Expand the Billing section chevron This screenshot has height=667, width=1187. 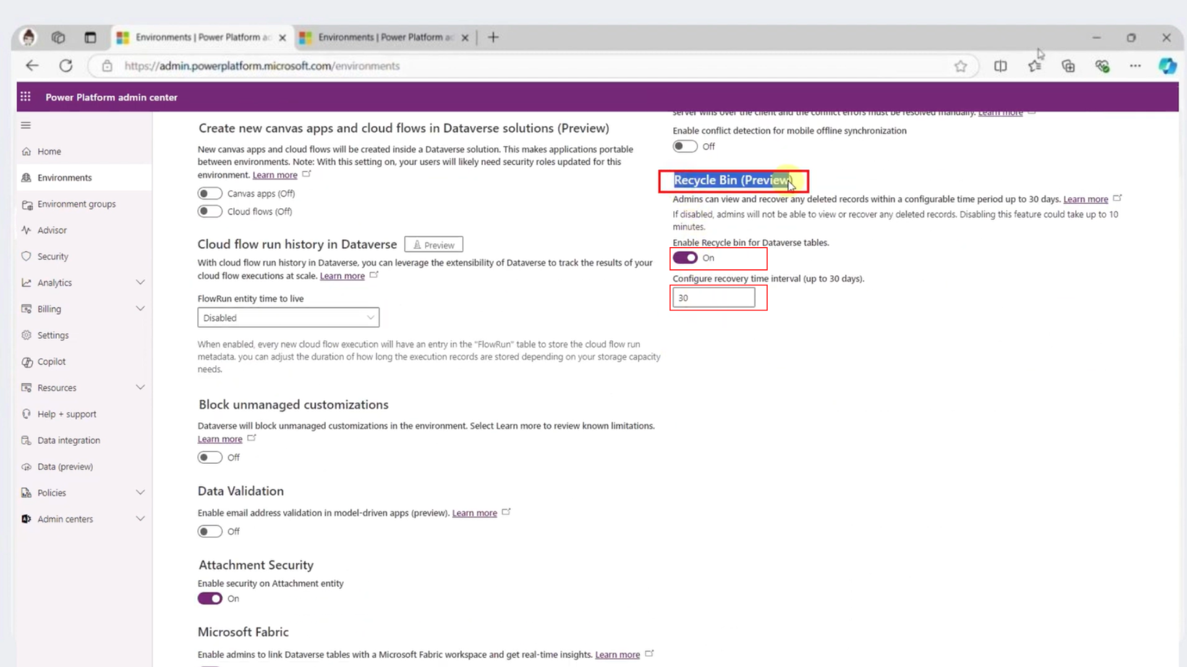[x=140, y=308]
